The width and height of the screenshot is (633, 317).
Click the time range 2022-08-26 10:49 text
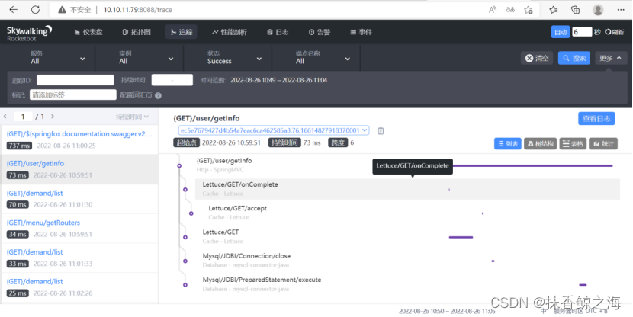pos(279,80)
